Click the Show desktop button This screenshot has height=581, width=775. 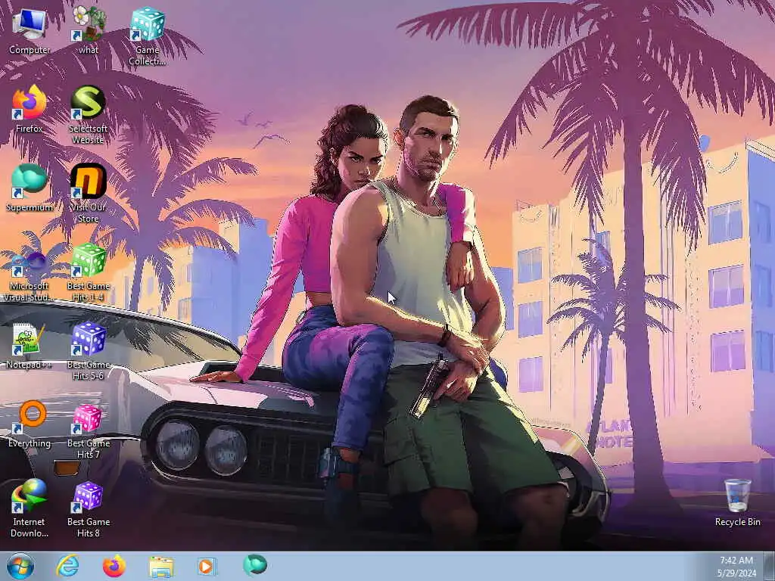(x=769, y=566)
